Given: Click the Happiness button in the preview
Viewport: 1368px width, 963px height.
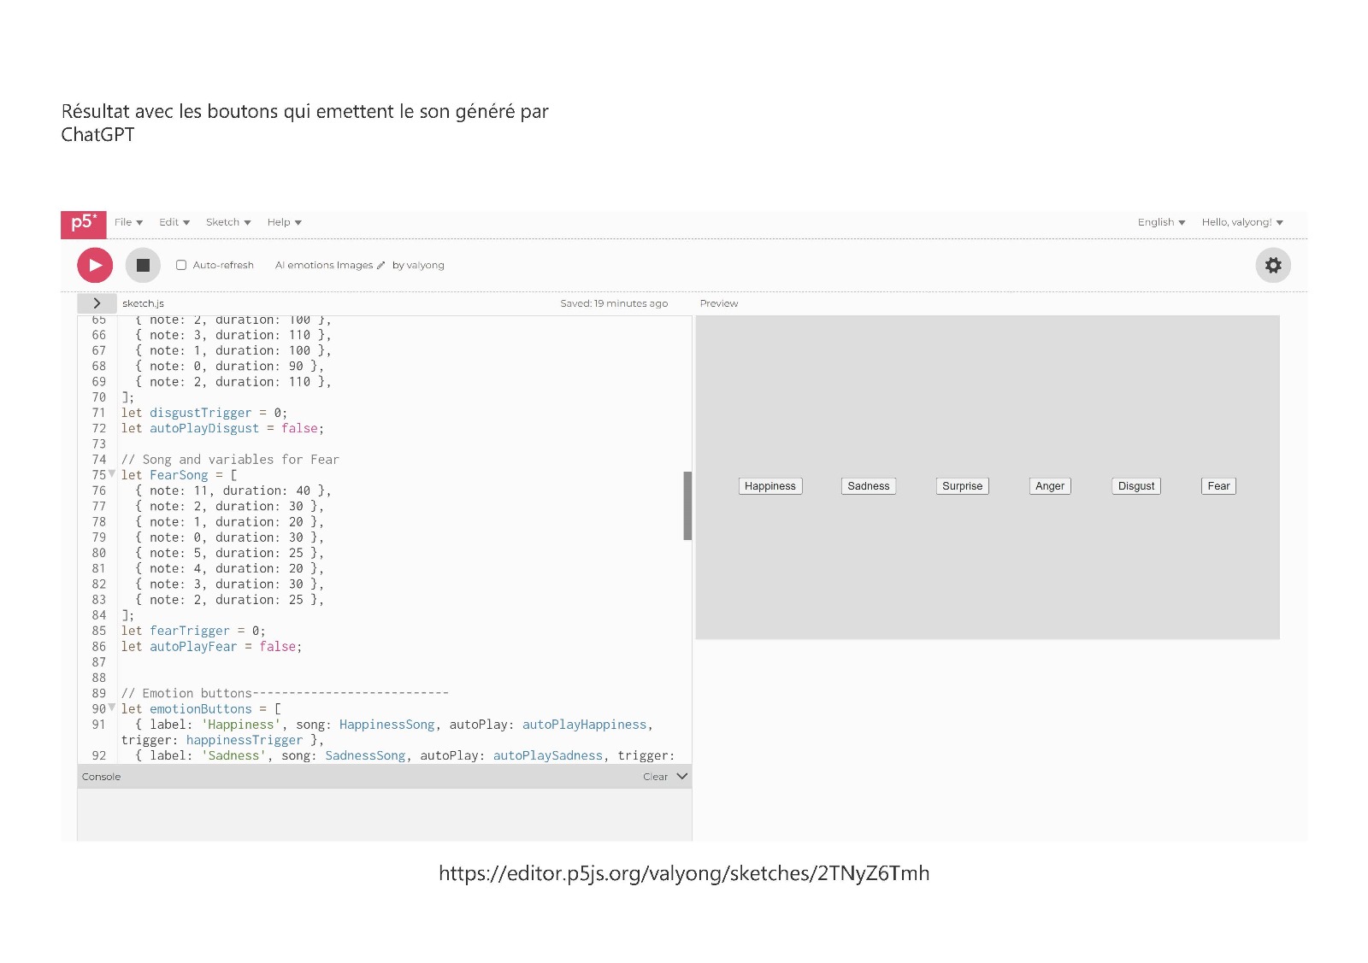Looking at the screenshot, I should (x=769, y=486).
